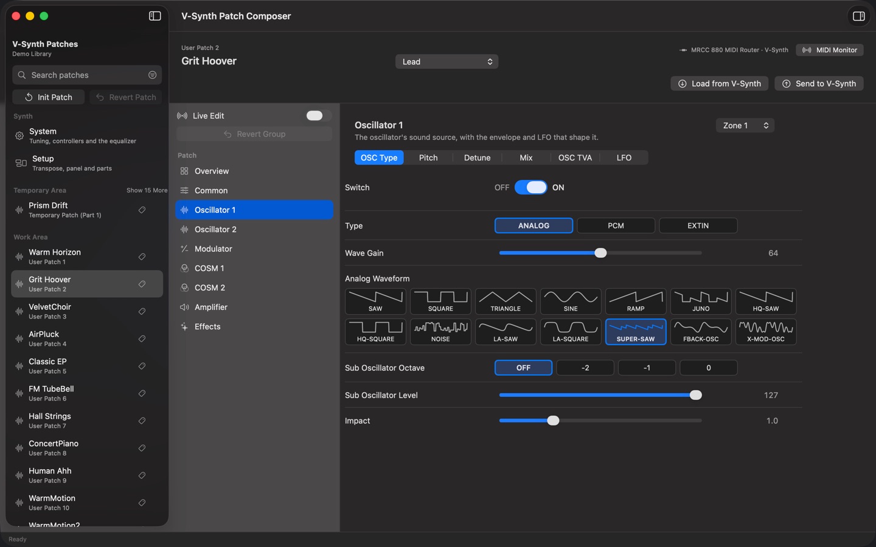Open the Lead category dropdown
876x547 pixels.
pos(447,61)
